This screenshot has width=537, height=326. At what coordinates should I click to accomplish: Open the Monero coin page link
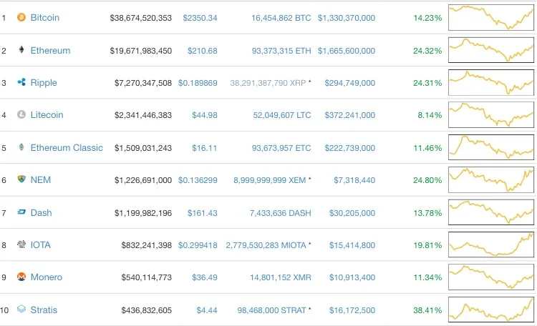(47, 277)
